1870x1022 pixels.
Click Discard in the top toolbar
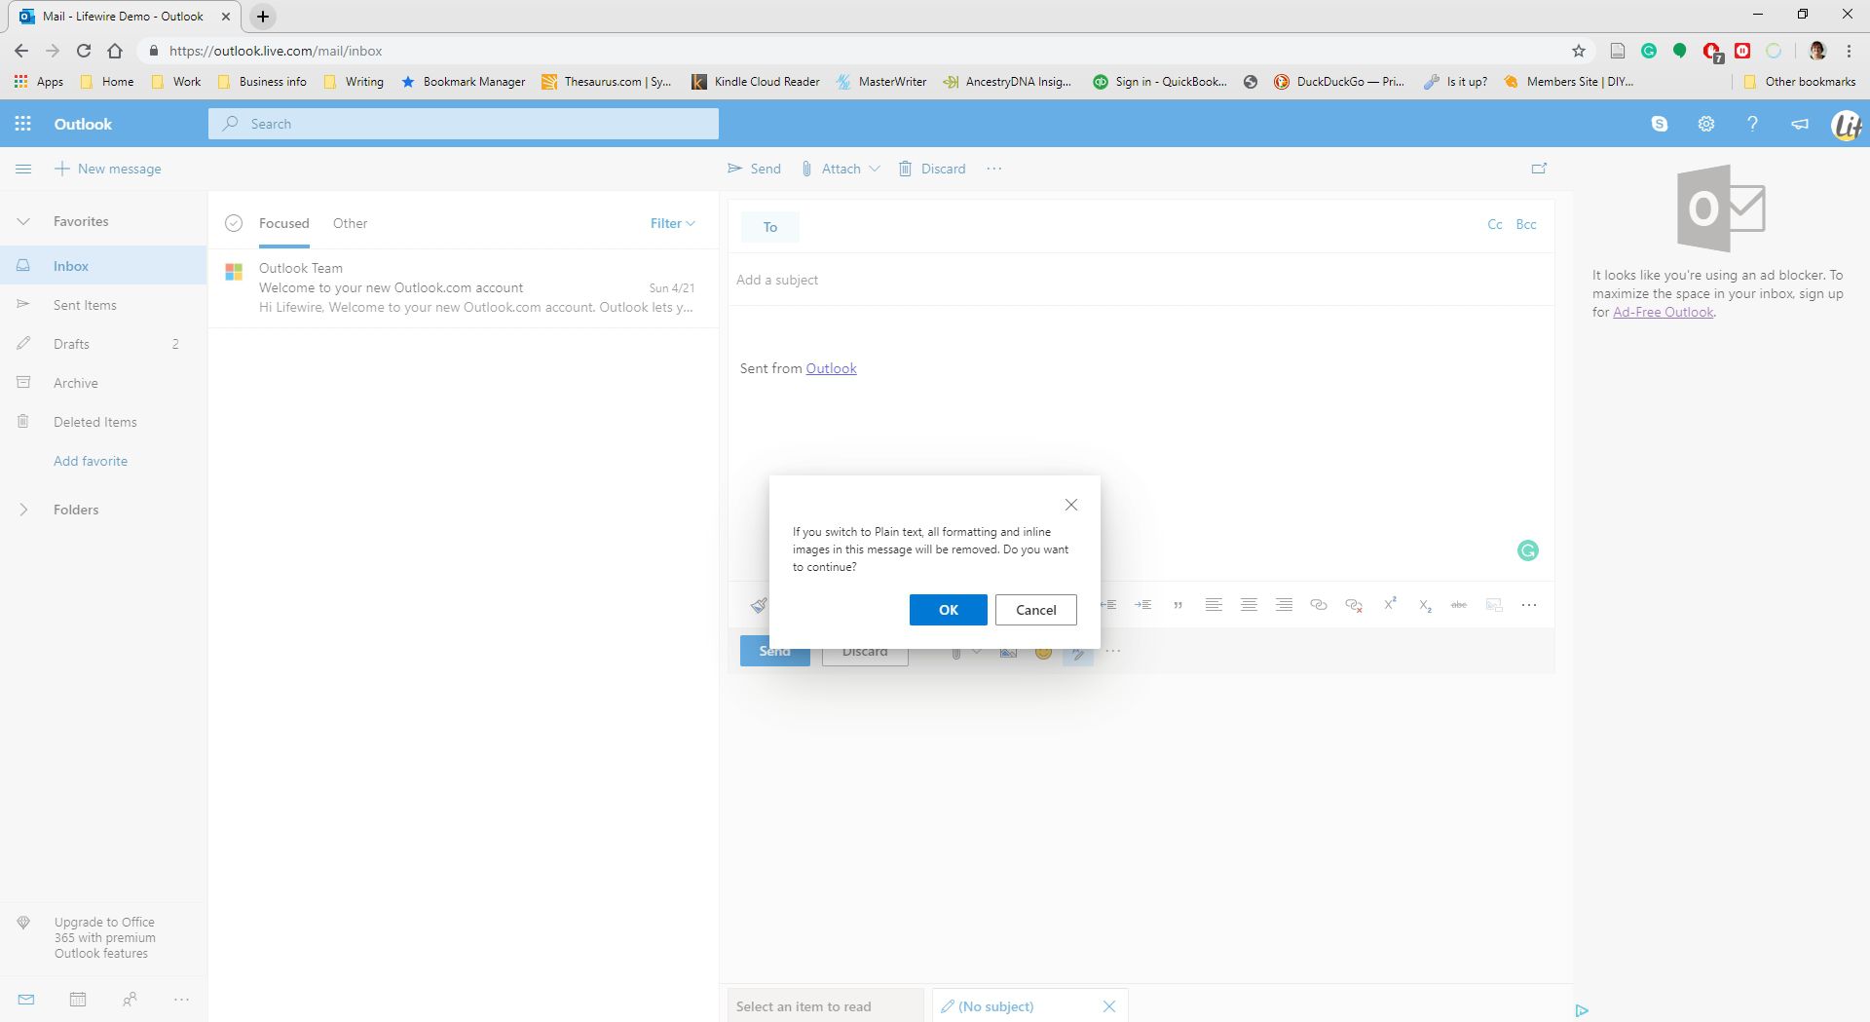(932, 169)
